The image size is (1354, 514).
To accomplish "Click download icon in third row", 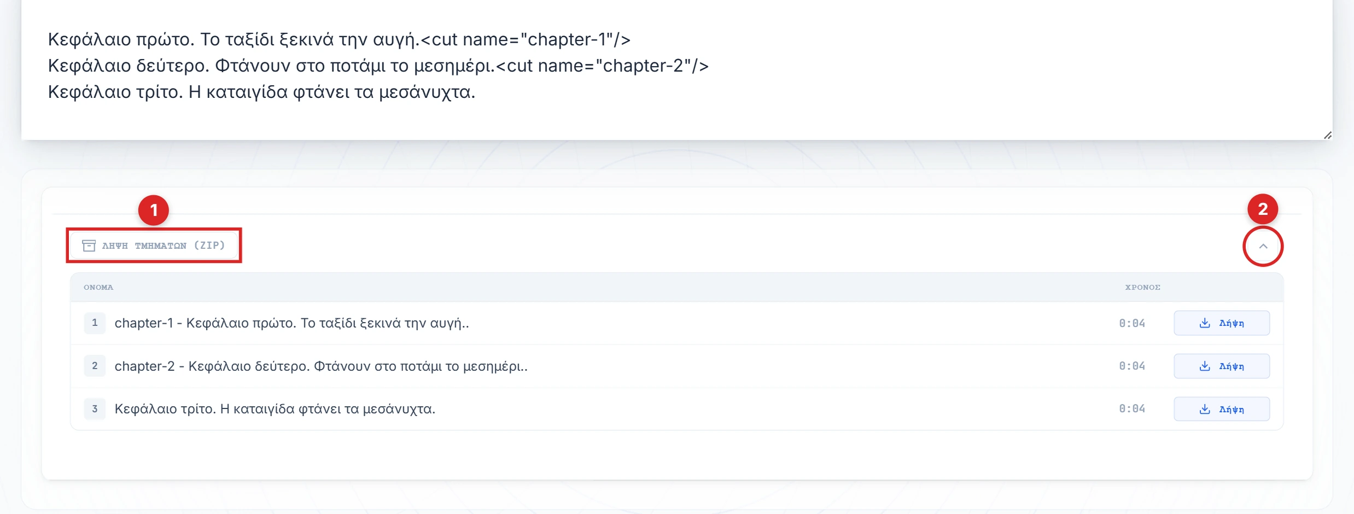I will [1204, 409].
